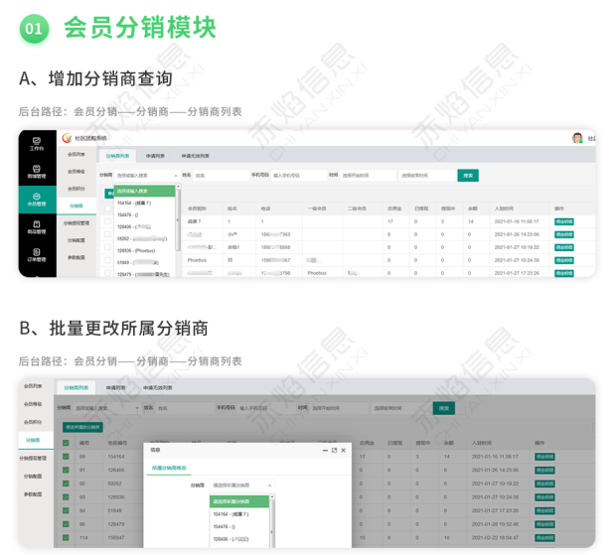
Task: Tick the checkbox for row ID 89
Action: (x=67, y=456)
